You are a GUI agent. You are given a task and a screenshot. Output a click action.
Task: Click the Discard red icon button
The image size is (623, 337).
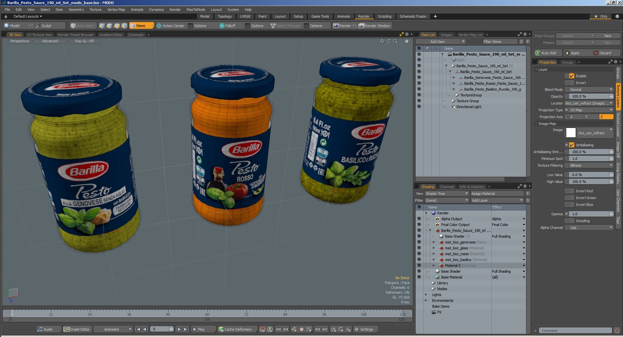(596, 53)
